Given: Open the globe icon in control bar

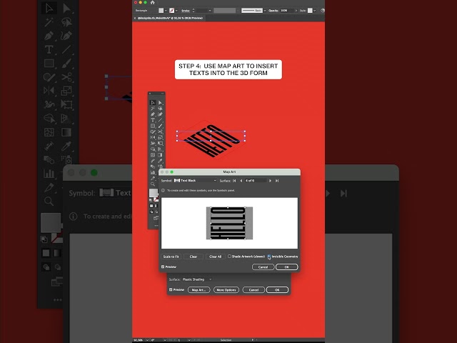Looking at the screenshot, I should 322,11.
